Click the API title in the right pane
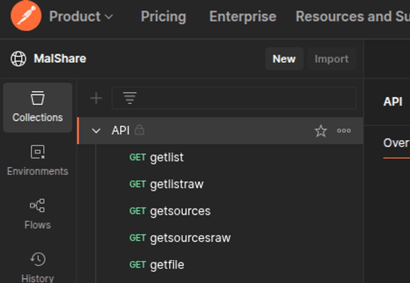410x283 pixels. [393, 102]
